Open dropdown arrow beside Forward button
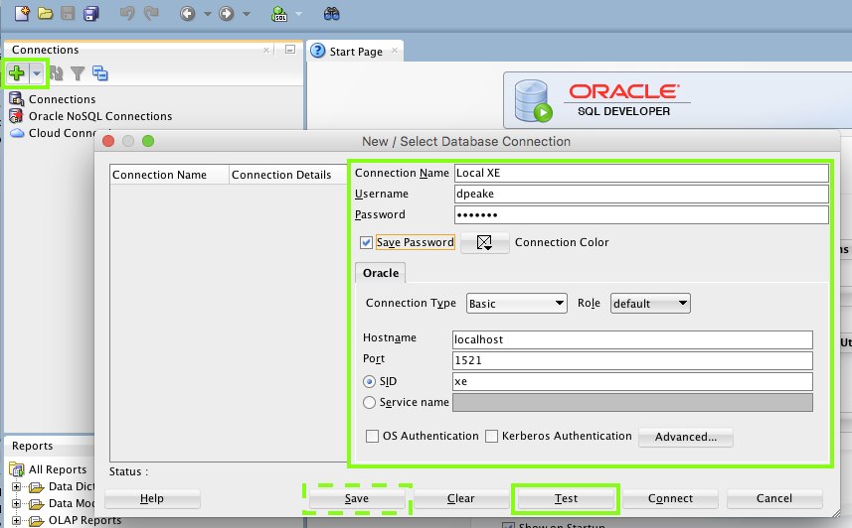The image size is (852, 528). (247, 14)
